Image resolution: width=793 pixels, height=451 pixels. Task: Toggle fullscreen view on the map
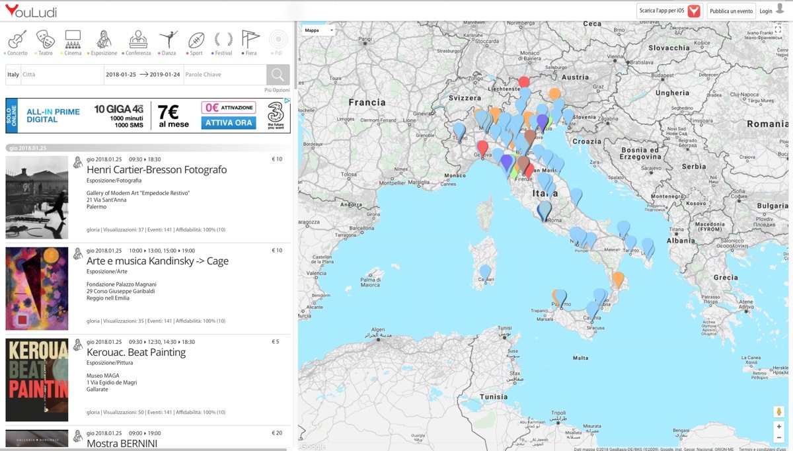778,30
